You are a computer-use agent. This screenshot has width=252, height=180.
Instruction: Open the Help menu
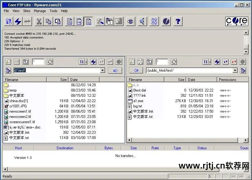(64, 11)
